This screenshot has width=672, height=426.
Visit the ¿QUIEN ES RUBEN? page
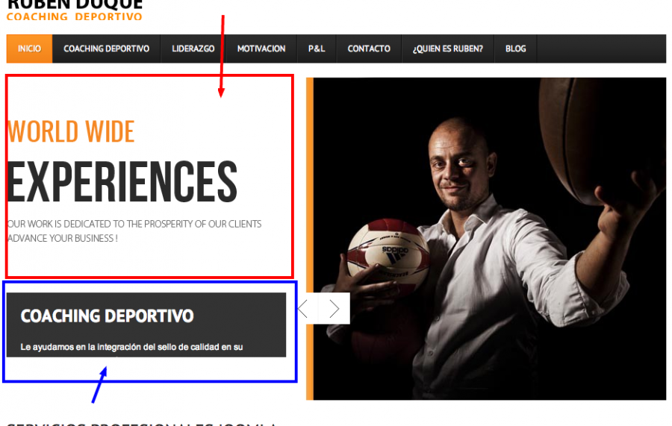coord(447,48)
